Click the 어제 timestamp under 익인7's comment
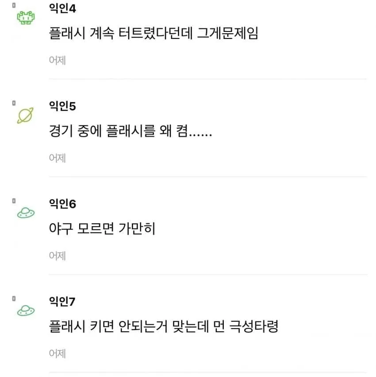Screen dimensions: 376x377 pos(58,354)
